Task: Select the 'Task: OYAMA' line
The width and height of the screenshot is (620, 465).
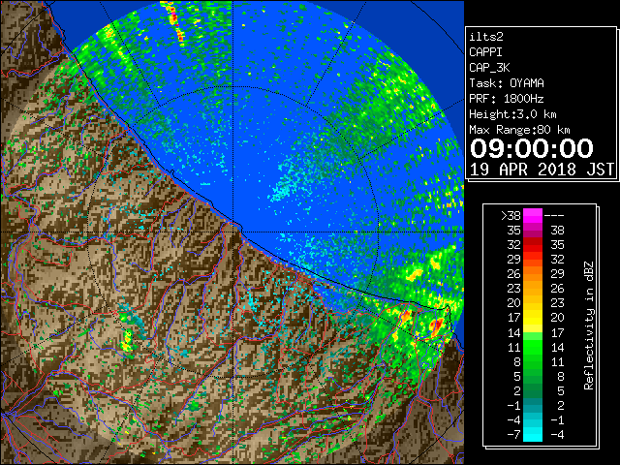Action: [x=507, y=83]
